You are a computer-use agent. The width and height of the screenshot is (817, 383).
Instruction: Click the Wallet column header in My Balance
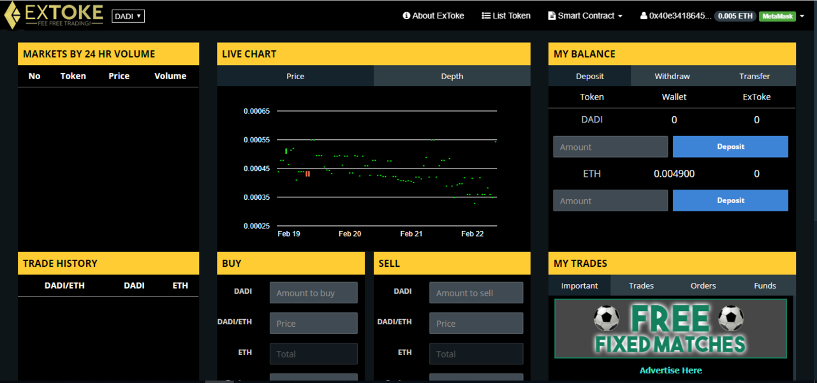[674, 97]
